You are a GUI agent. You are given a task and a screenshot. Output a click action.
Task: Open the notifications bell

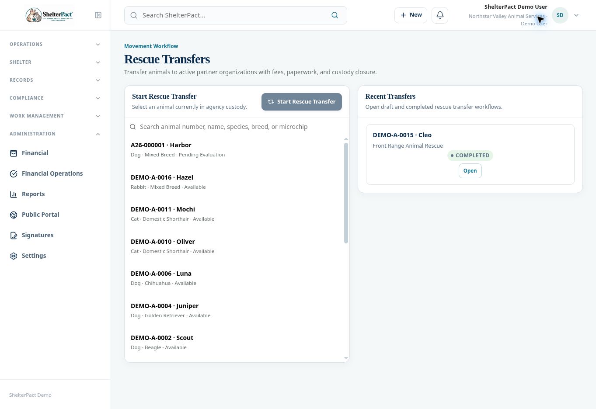(x=440, y=15)
